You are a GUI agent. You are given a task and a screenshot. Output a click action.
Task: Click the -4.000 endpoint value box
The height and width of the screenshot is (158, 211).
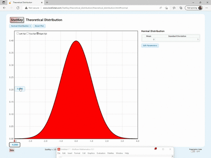coord(15,145)
